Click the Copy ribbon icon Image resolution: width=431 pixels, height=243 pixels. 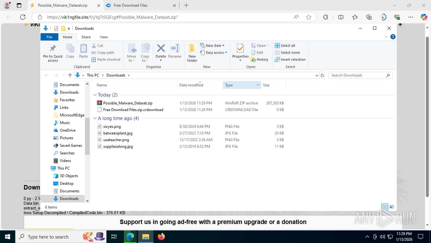click(x=70, y=48)
